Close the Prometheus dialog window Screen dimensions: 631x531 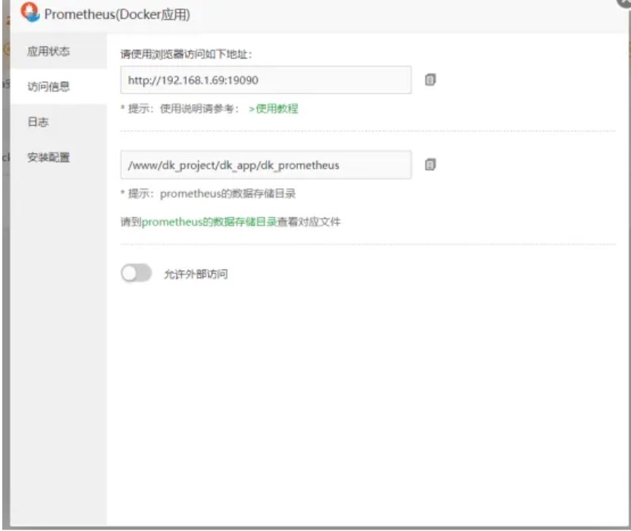click(624, 2)
